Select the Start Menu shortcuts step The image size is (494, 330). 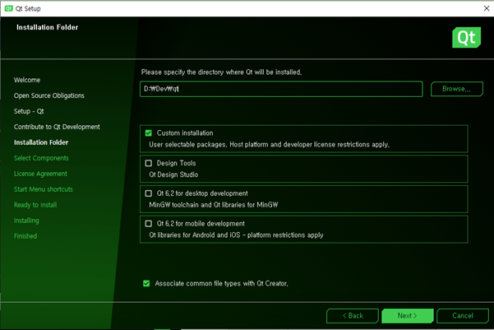tap(44, 189)
